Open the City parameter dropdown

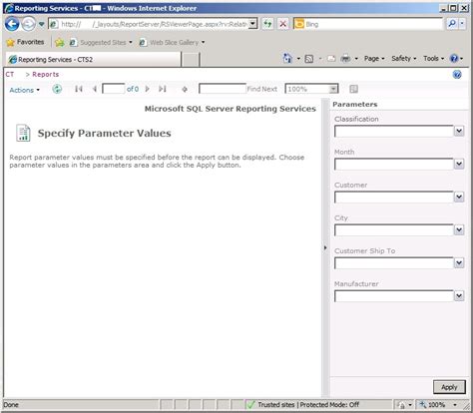pyautogui.click(x=459, y=229)
